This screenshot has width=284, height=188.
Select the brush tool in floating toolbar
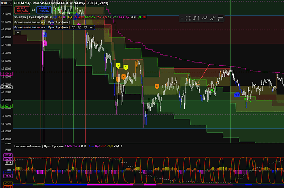[213, 18]
